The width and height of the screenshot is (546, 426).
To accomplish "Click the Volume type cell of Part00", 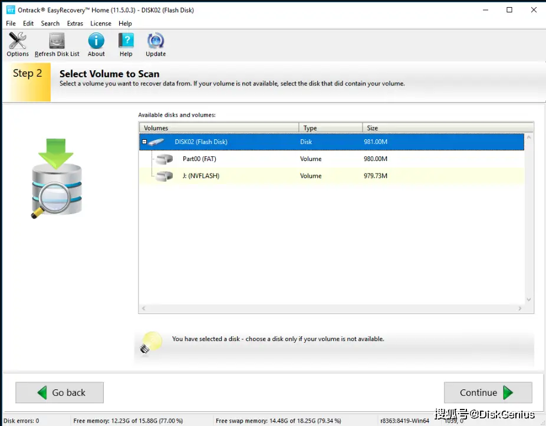I will [311, 159].
